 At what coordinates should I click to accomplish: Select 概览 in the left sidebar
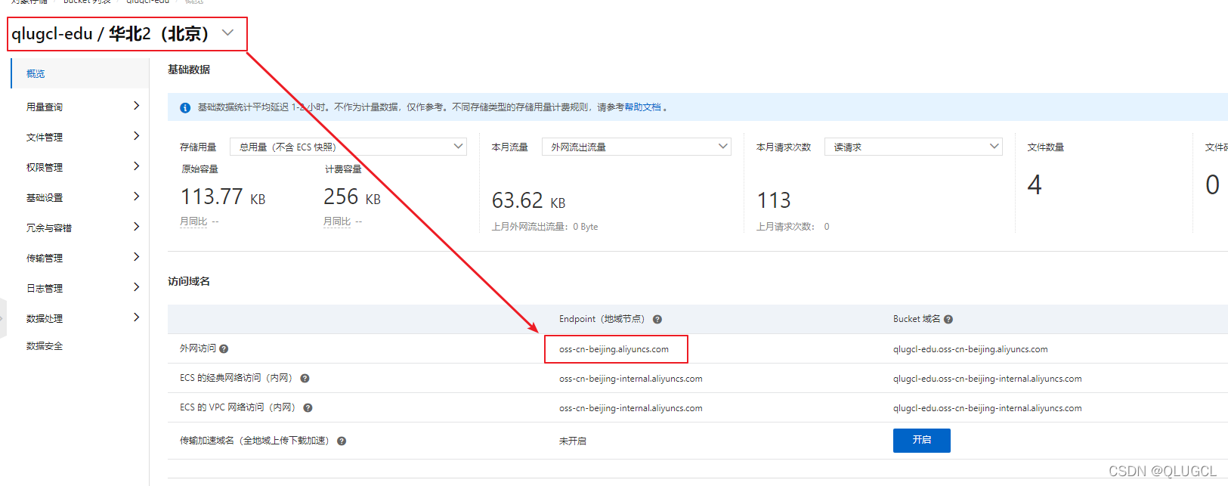(x=80, y=73)
